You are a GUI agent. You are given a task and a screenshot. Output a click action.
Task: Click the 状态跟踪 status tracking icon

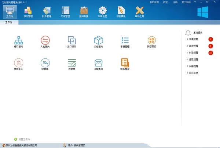click(x=152, y=40)
